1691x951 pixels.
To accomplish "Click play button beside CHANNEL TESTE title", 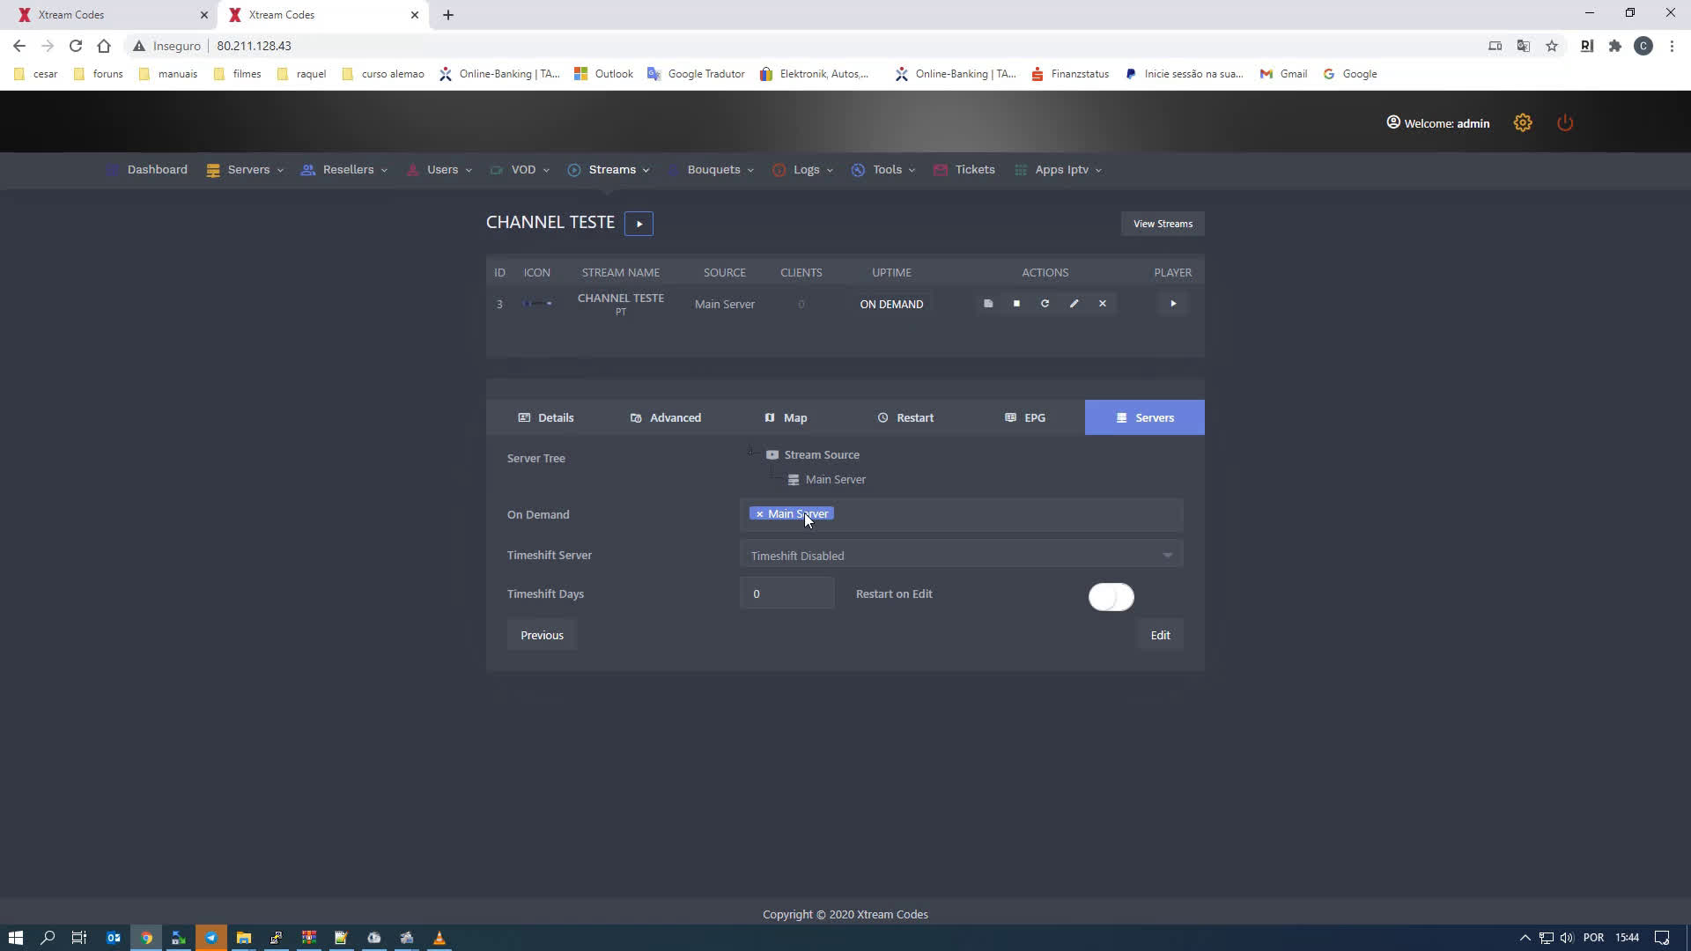I will 639,224.
